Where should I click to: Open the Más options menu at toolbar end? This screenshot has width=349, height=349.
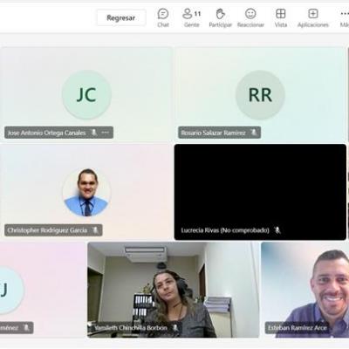tap(345, 18)
